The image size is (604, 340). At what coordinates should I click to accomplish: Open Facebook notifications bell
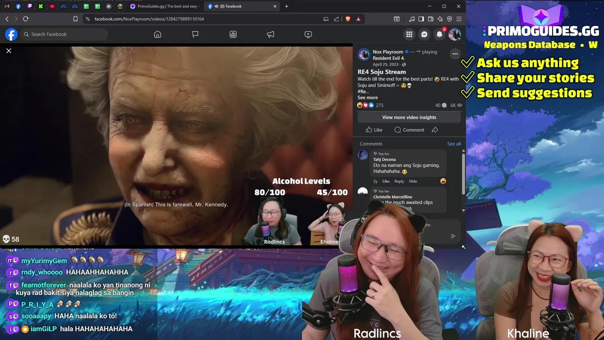(439, 34)
